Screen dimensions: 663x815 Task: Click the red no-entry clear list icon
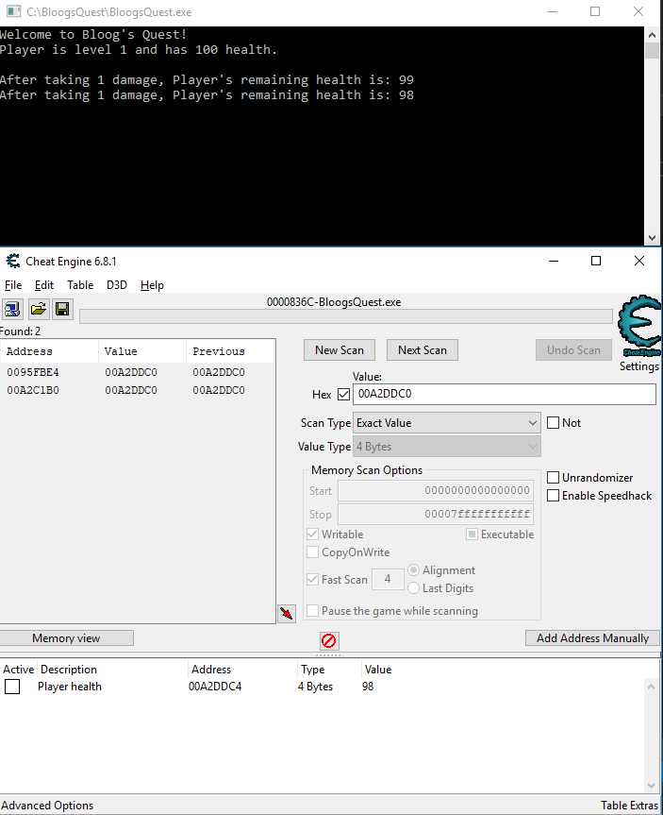tap(329, 640)
